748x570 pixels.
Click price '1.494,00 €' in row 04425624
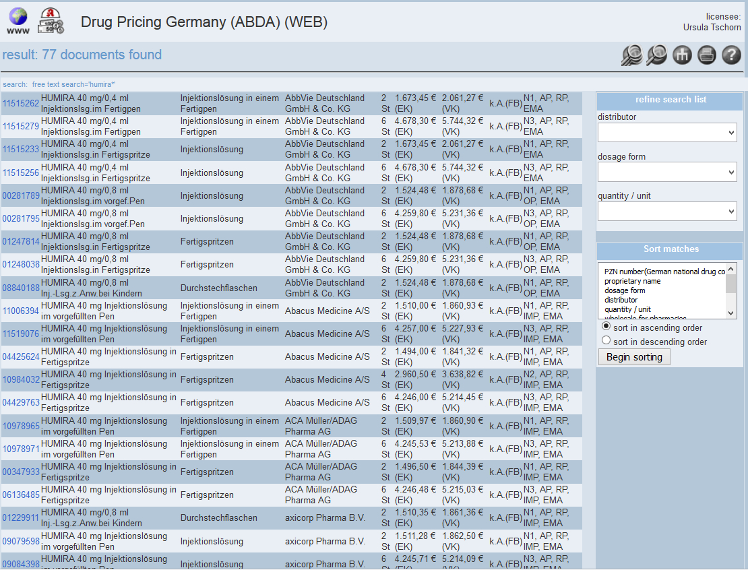tap(415, 352)
